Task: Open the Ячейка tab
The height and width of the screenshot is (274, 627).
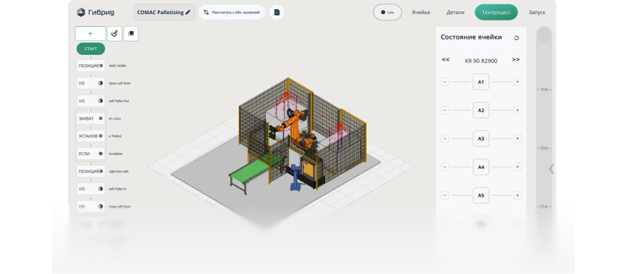Action: [x=421, y=12]
